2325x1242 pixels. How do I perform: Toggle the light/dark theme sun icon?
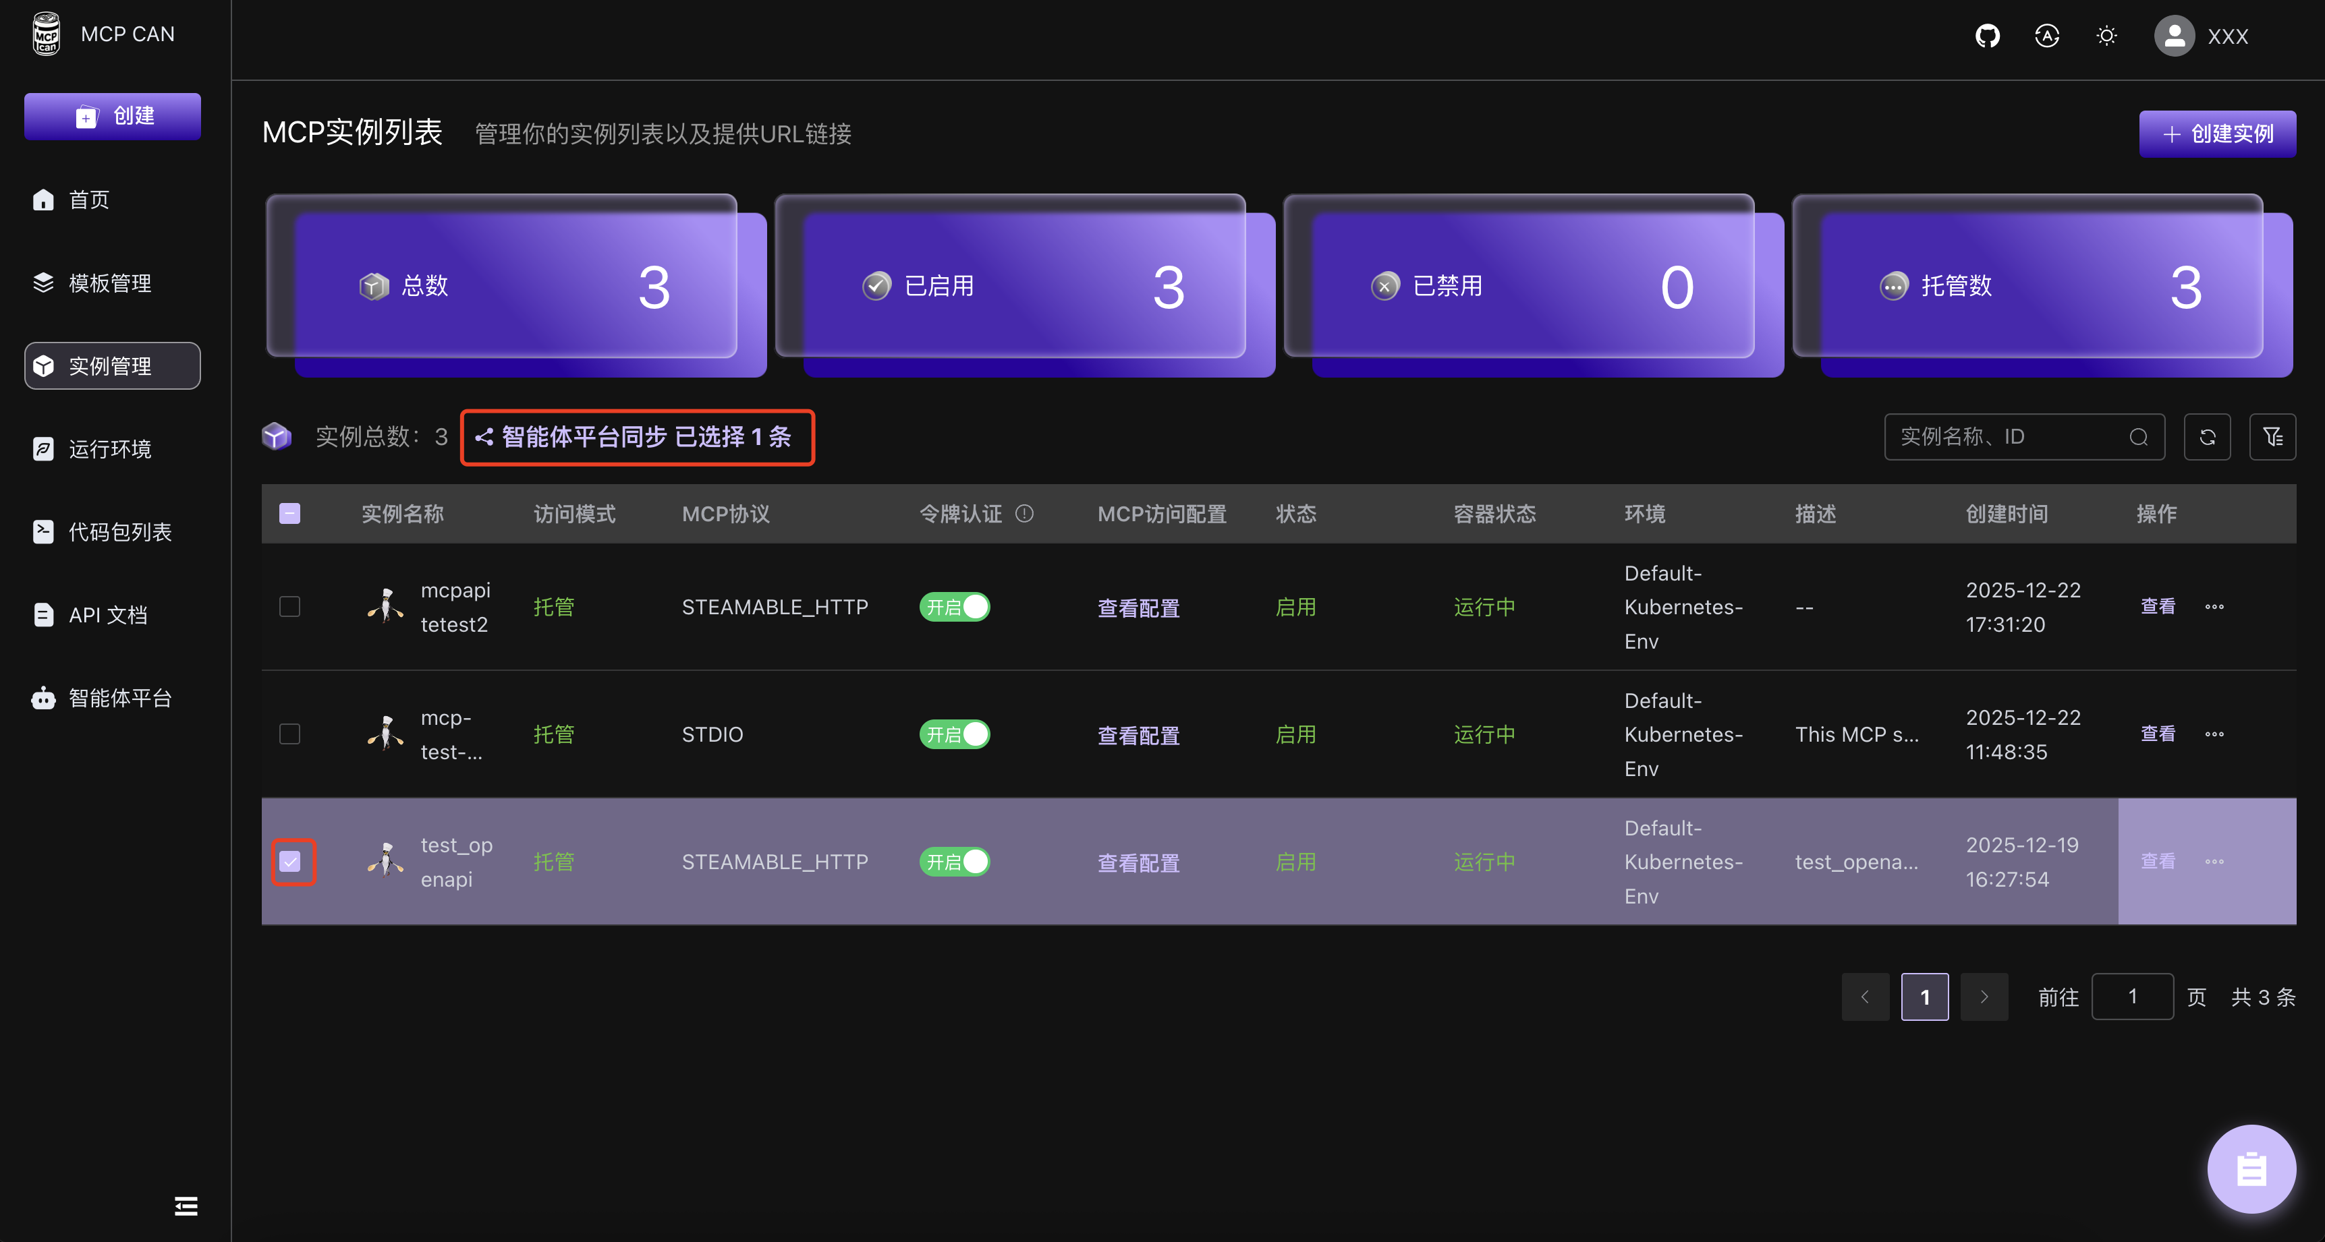[x=2106, y=36]
